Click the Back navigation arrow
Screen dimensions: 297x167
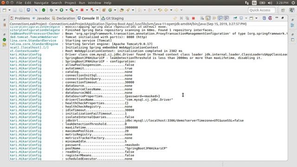[166, 10]
